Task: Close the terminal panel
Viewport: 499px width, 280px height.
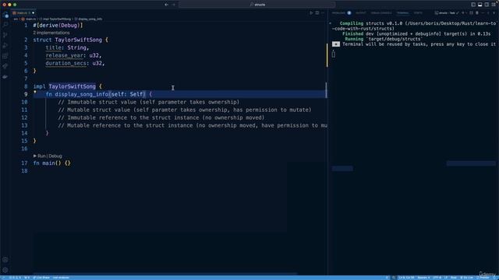Action: pos(494,13)
